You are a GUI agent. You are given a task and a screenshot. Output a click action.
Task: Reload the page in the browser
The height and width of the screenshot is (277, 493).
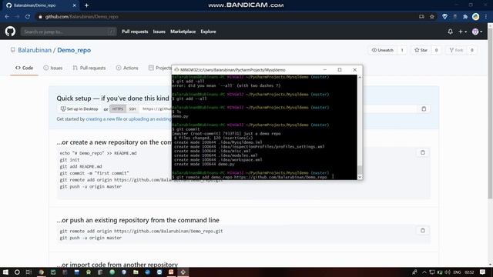click(x=28, y=17)
